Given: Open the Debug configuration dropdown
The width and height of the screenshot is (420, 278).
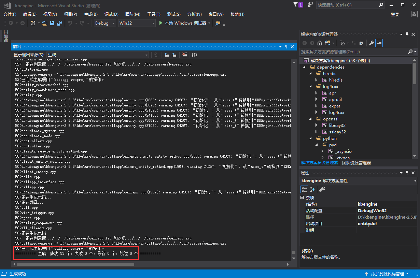Looking at the screenshot, I should coord(105,23).
